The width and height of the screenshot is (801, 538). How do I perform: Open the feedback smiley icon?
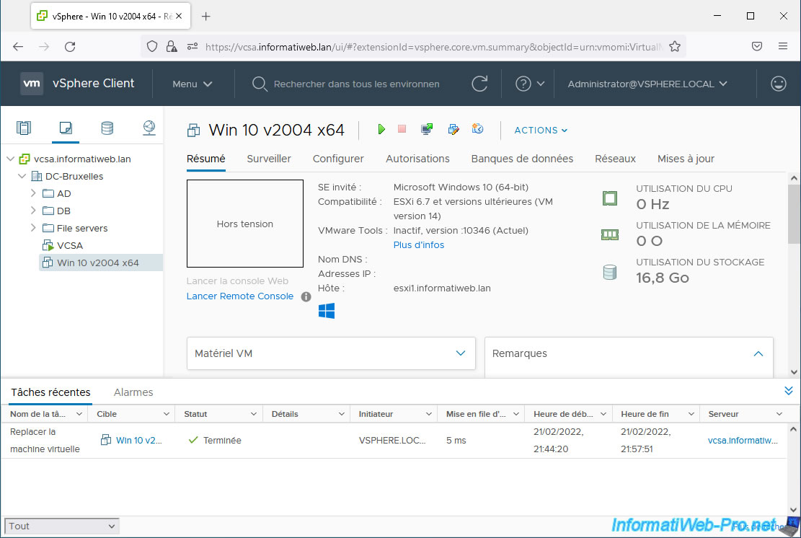coord(778,84)
